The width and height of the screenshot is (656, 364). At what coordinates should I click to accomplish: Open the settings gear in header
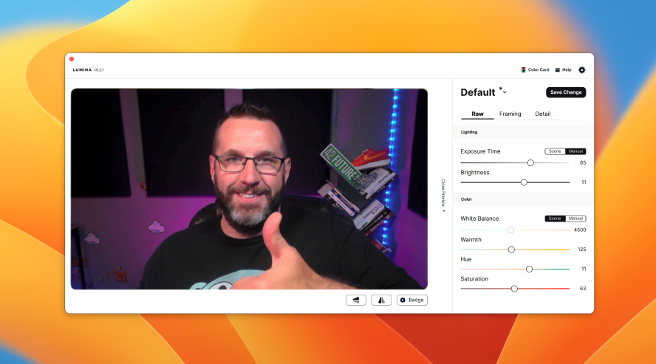[x=582, y=70]
